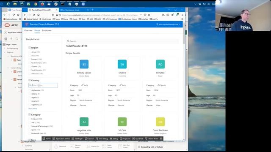Switch to the Namespace Issues browser tab
Viewport: 271px width, 152px height.
click(74, 10)
